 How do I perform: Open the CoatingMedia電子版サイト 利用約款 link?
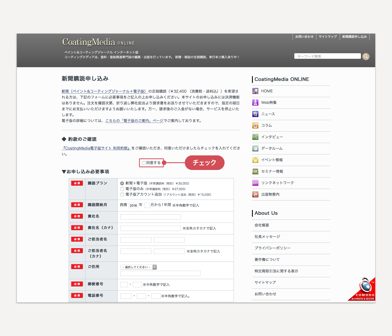coord(97,148)
